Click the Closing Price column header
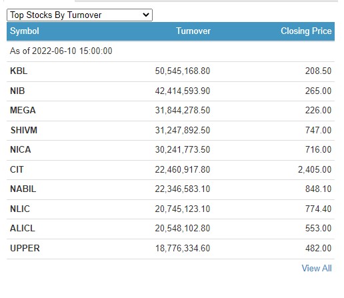Image resolution: width=344 pixels, height=298 pixels. [306, 31]
